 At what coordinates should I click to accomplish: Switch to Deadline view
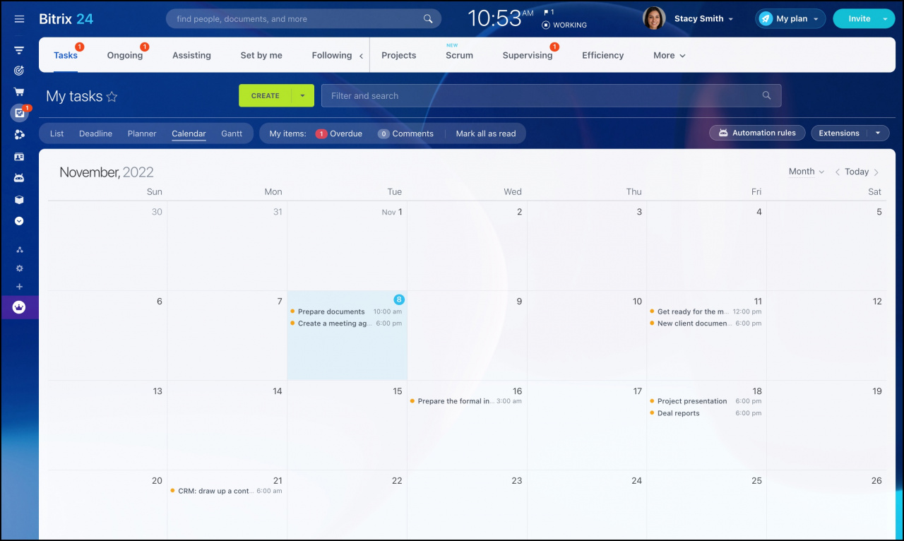pos(95,133)
